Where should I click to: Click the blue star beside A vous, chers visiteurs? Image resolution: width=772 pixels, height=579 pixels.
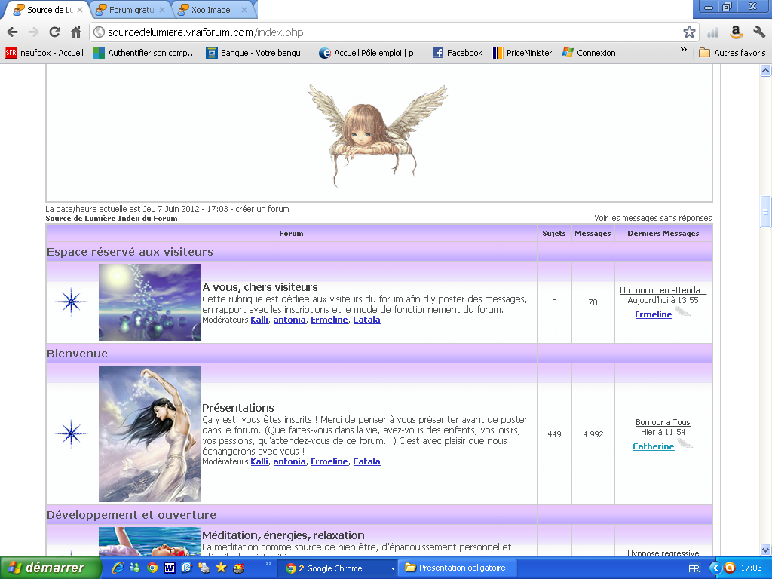72,302
